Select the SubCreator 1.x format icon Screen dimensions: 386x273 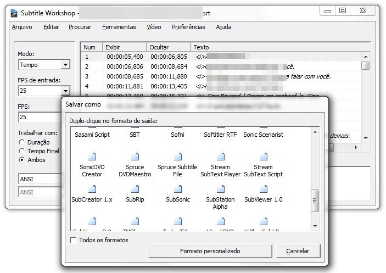pos(92,189)
